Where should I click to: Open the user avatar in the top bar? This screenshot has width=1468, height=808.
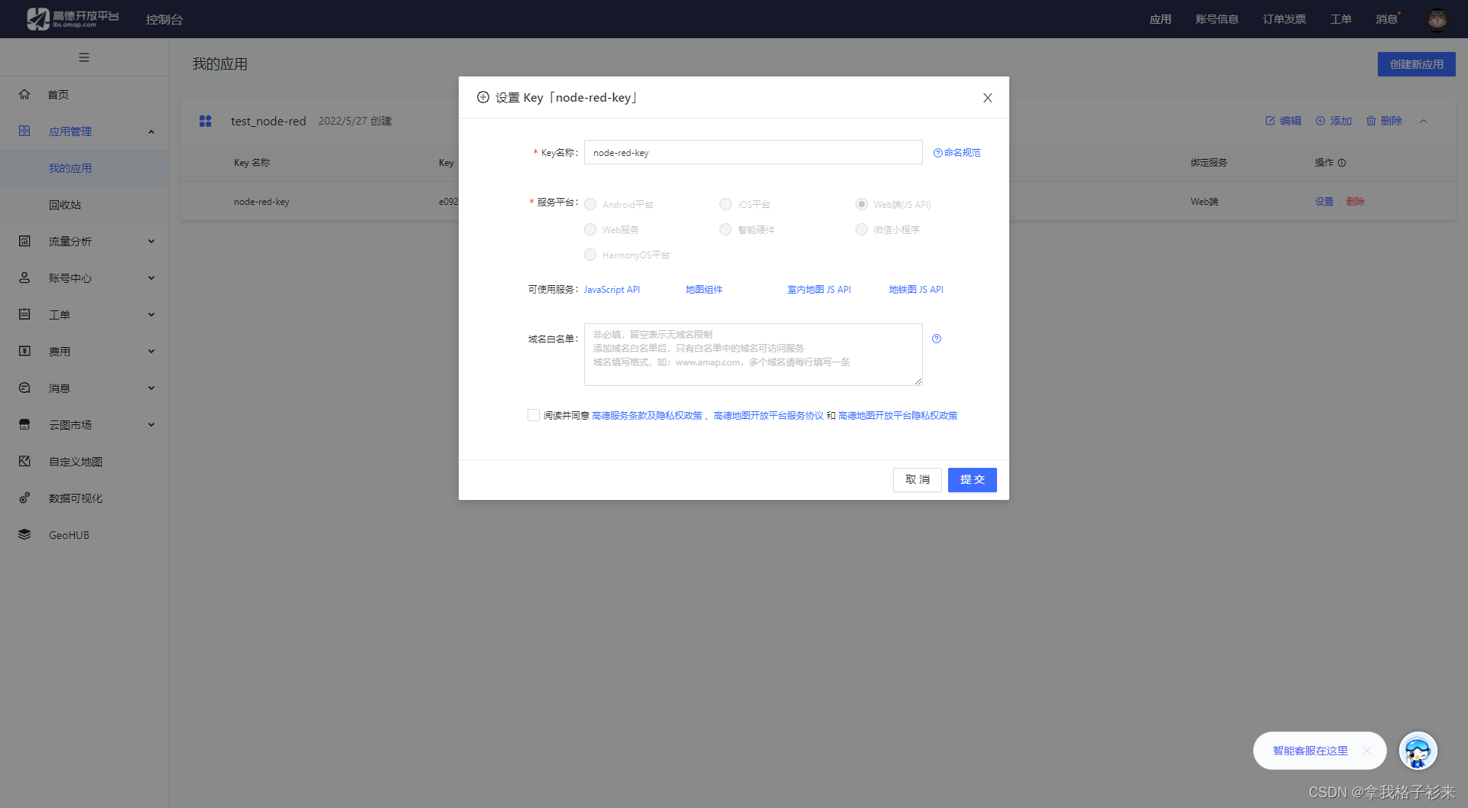(1437, 19)
